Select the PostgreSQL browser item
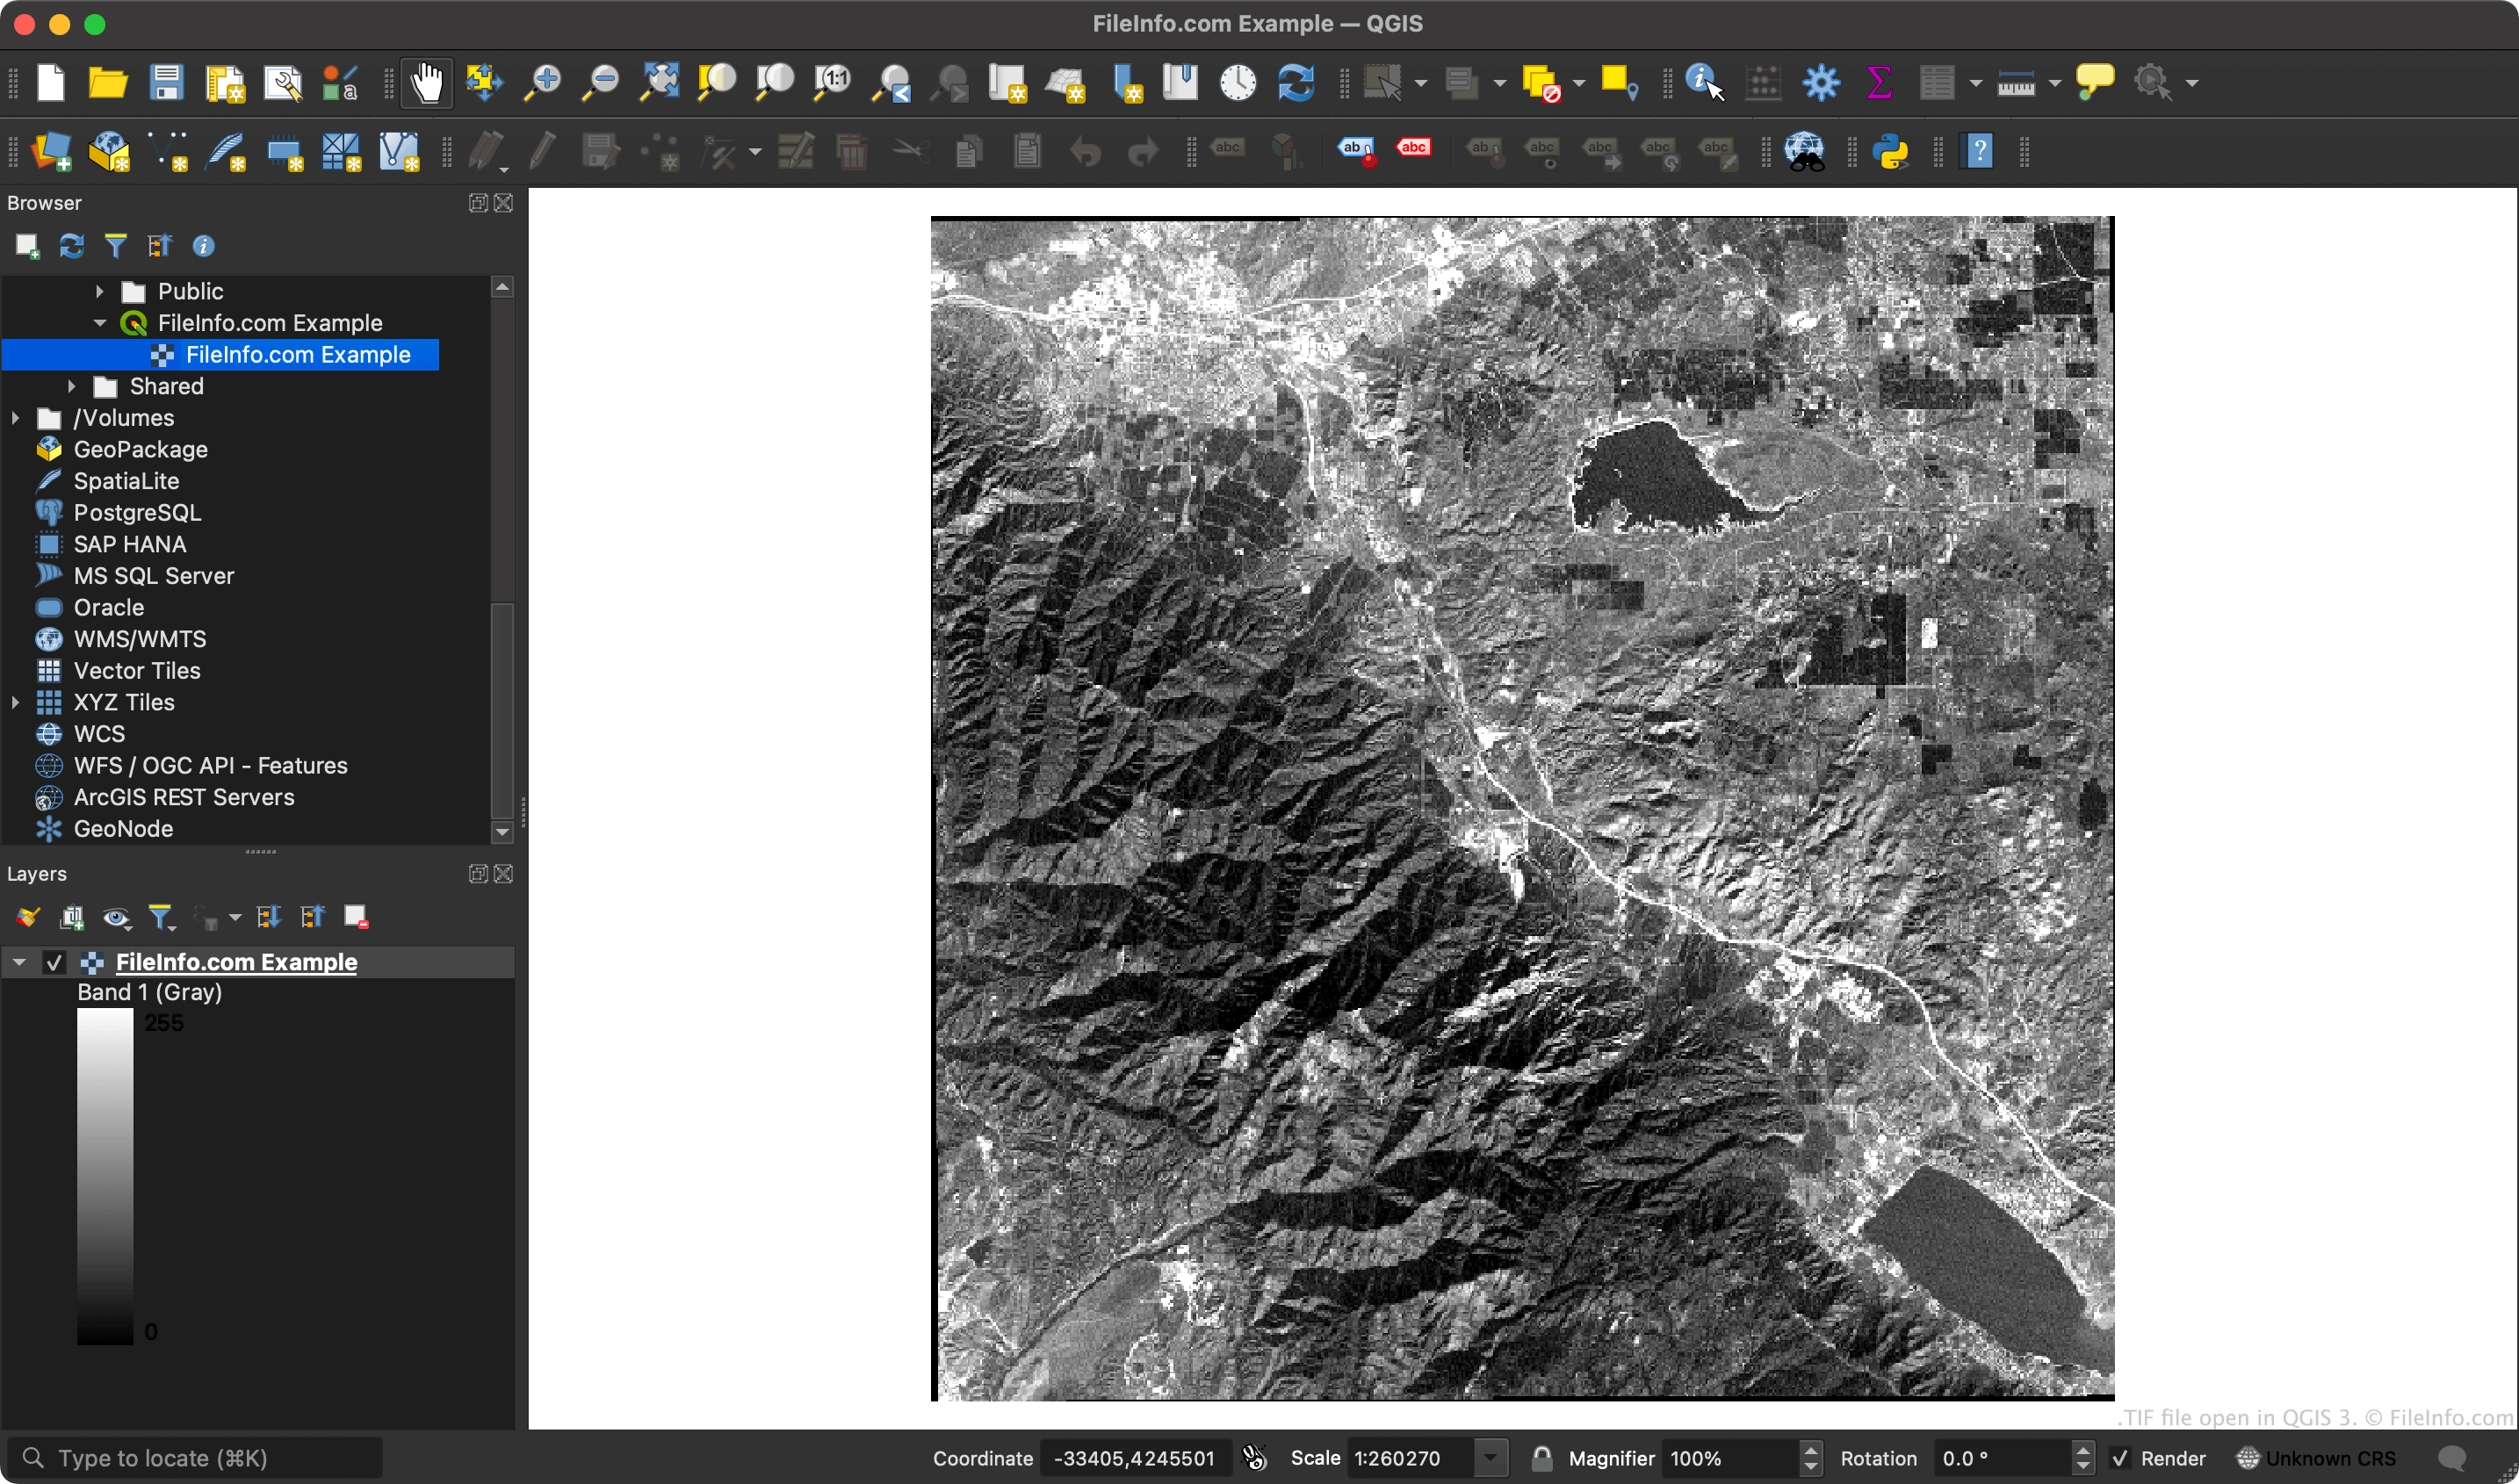The image size is (2519, 1484). coord(137,513)
